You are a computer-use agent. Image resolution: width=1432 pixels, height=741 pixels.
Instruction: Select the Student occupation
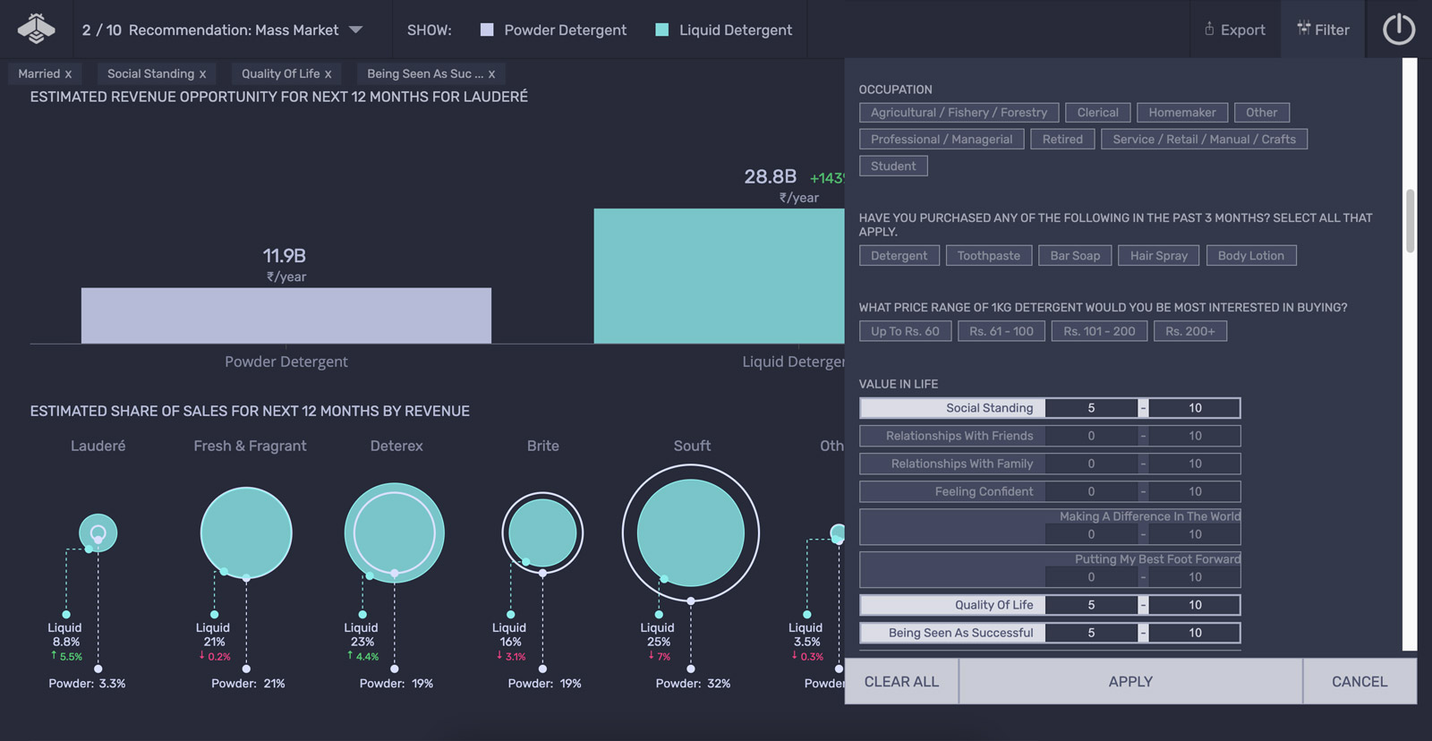pos(893,166)
